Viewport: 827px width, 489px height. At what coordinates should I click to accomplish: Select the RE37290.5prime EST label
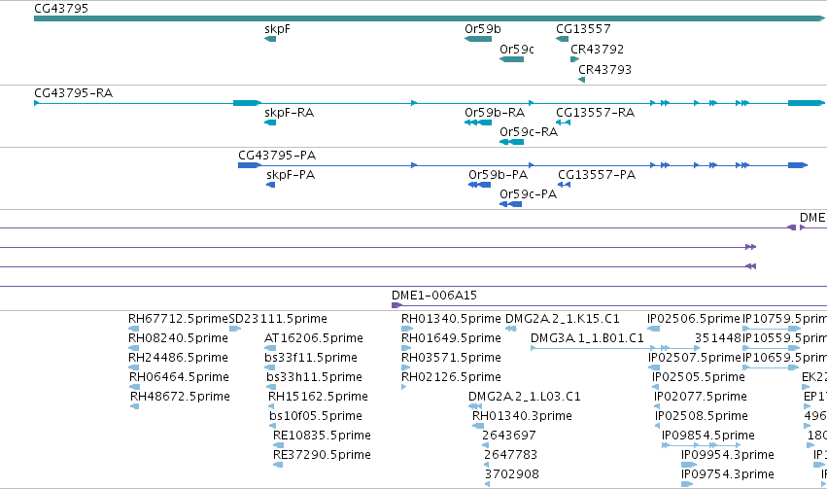(322, 455)
